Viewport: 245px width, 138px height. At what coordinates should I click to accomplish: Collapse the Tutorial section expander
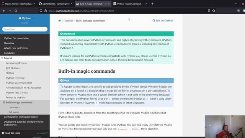pos(2,58)
